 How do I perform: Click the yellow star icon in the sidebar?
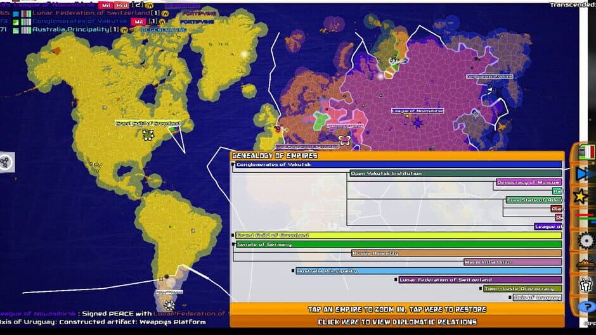(x=580, y=196)
